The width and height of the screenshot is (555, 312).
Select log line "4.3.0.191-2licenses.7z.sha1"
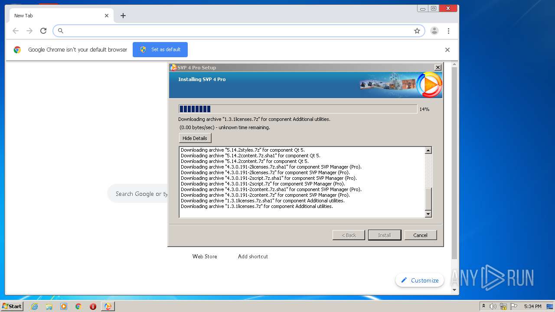(271, 167)
